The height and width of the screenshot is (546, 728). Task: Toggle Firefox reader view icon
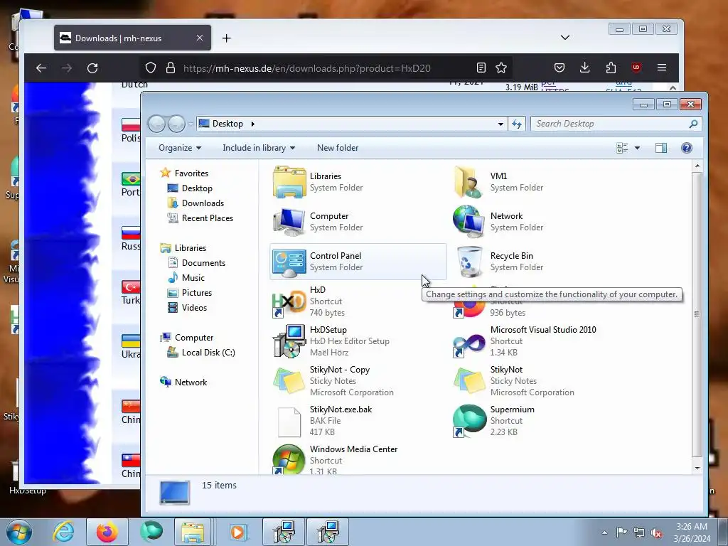click(x=481, y=68)
